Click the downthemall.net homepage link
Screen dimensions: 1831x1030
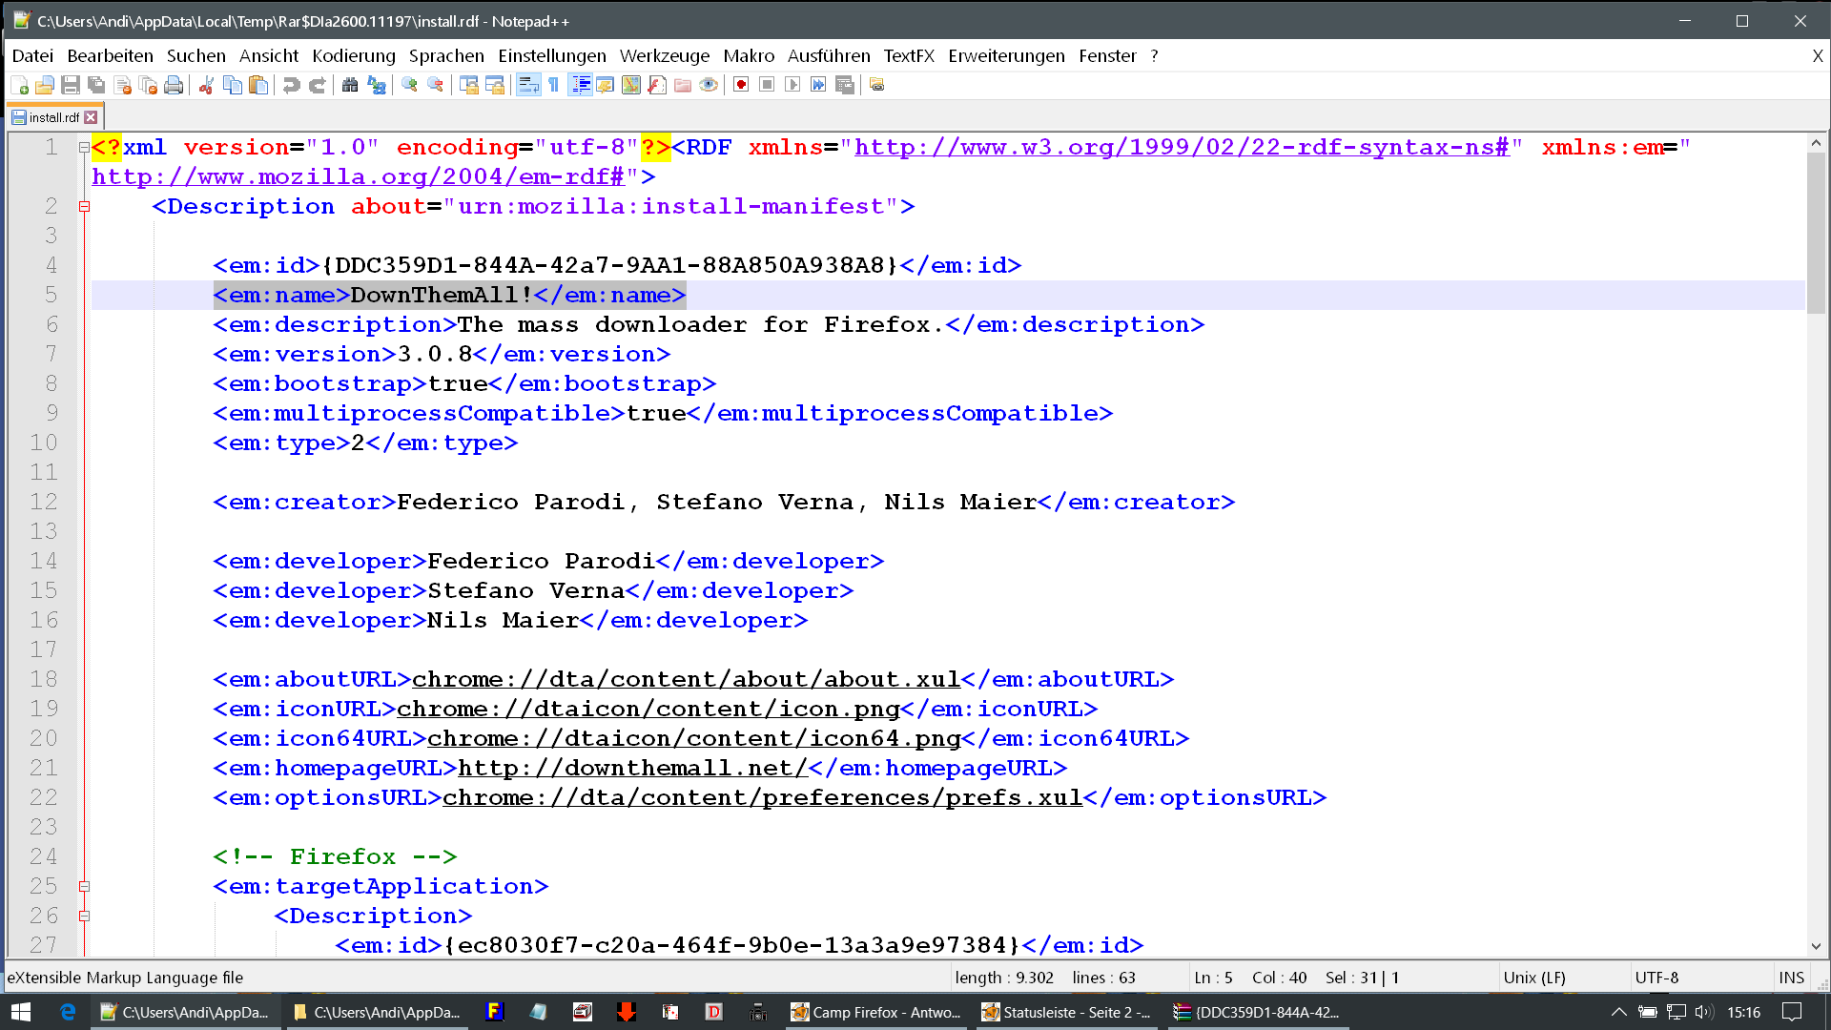[x=632, y=768]
